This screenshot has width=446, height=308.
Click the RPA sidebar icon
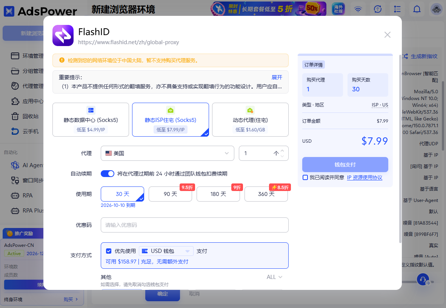point(15,195)
